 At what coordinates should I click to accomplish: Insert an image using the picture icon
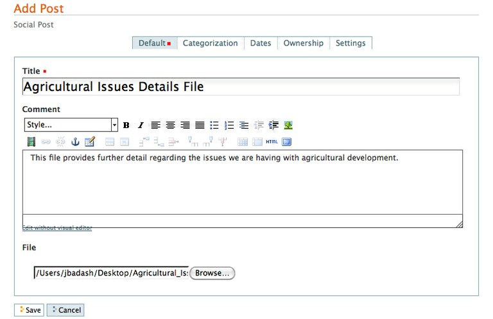click(x=288, y=125)
